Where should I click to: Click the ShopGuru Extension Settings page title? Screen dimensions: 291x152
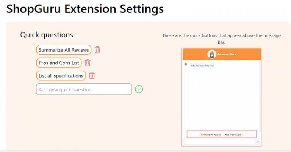tap(85, 9)
